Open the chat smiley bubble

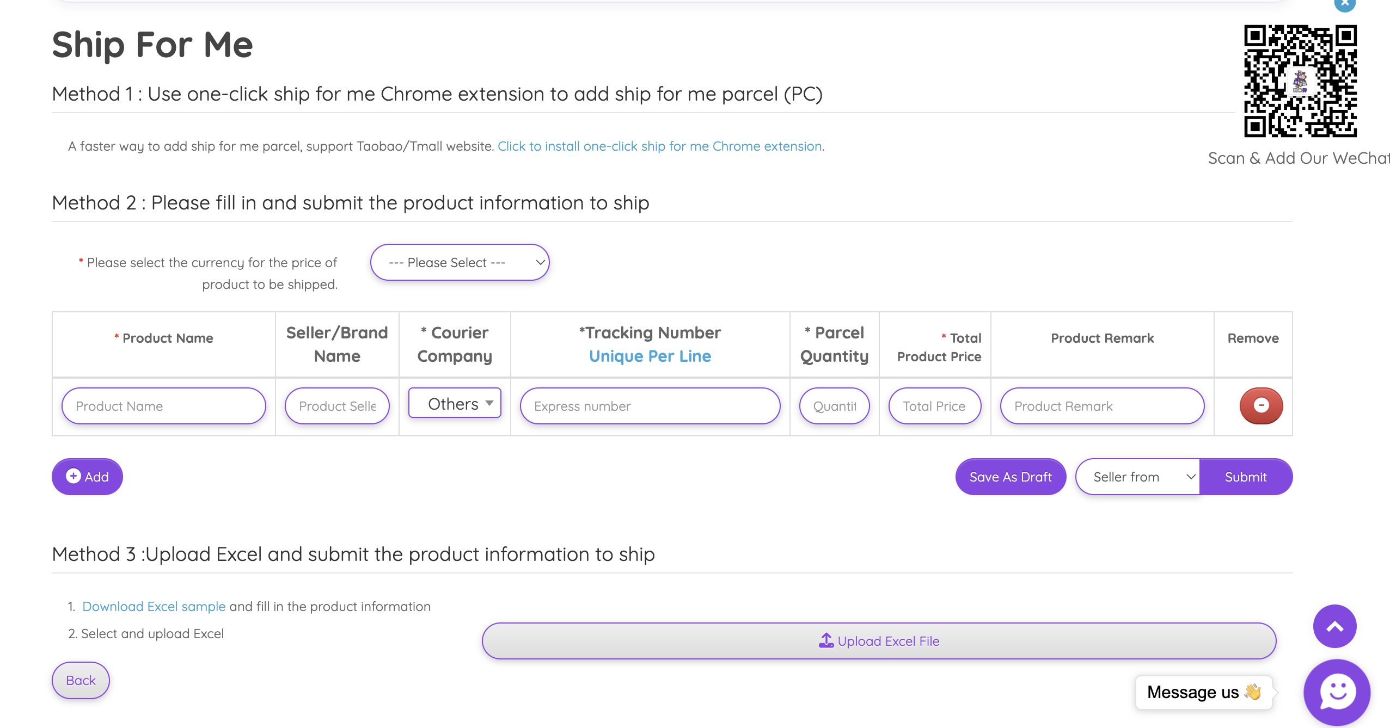(x=1337, y=692)
